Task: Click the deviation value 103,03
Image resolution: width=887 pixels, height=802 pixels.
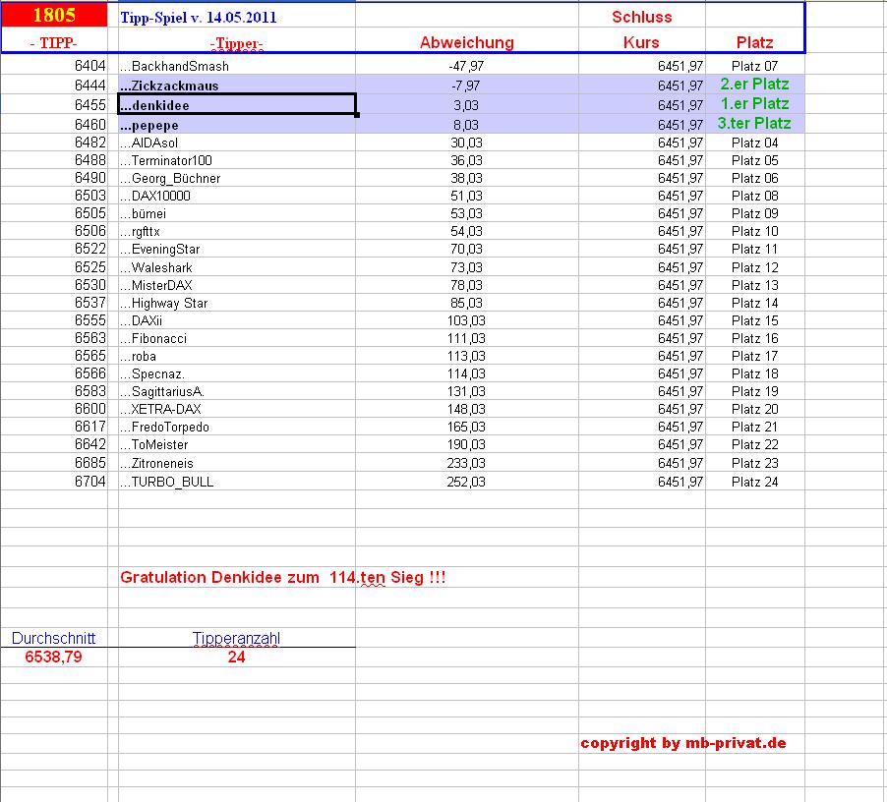Action: 466,321
